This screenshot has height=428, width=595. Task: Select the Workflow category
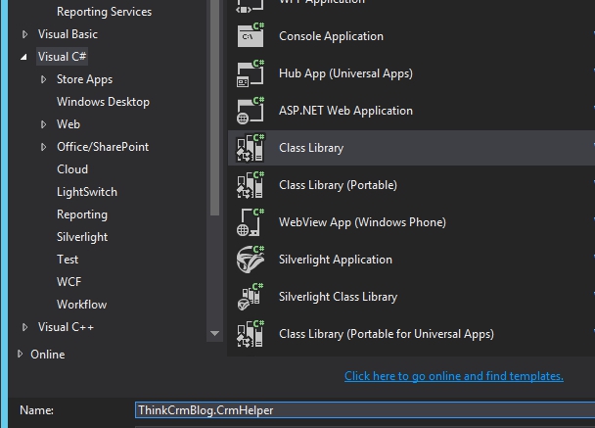coord(82,305)
